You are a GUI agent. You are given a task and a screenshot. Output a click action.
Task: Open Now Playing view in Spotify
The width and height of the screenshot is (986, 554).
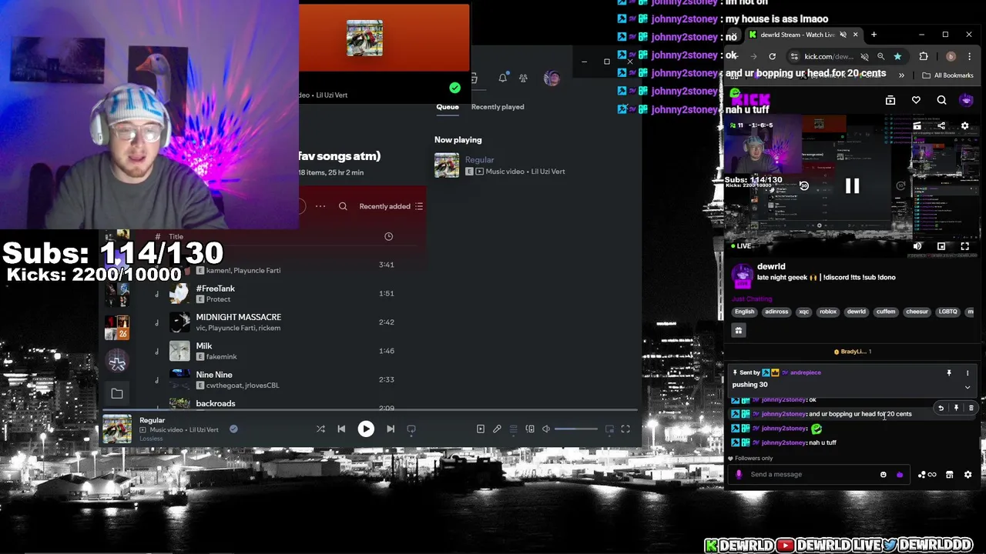tap(481, 429)
